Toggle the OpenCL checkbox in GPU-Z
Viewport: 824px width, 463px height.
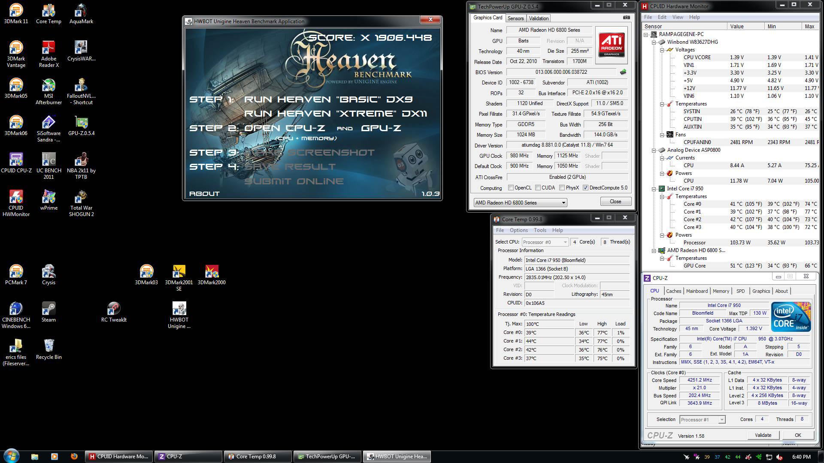511,188
